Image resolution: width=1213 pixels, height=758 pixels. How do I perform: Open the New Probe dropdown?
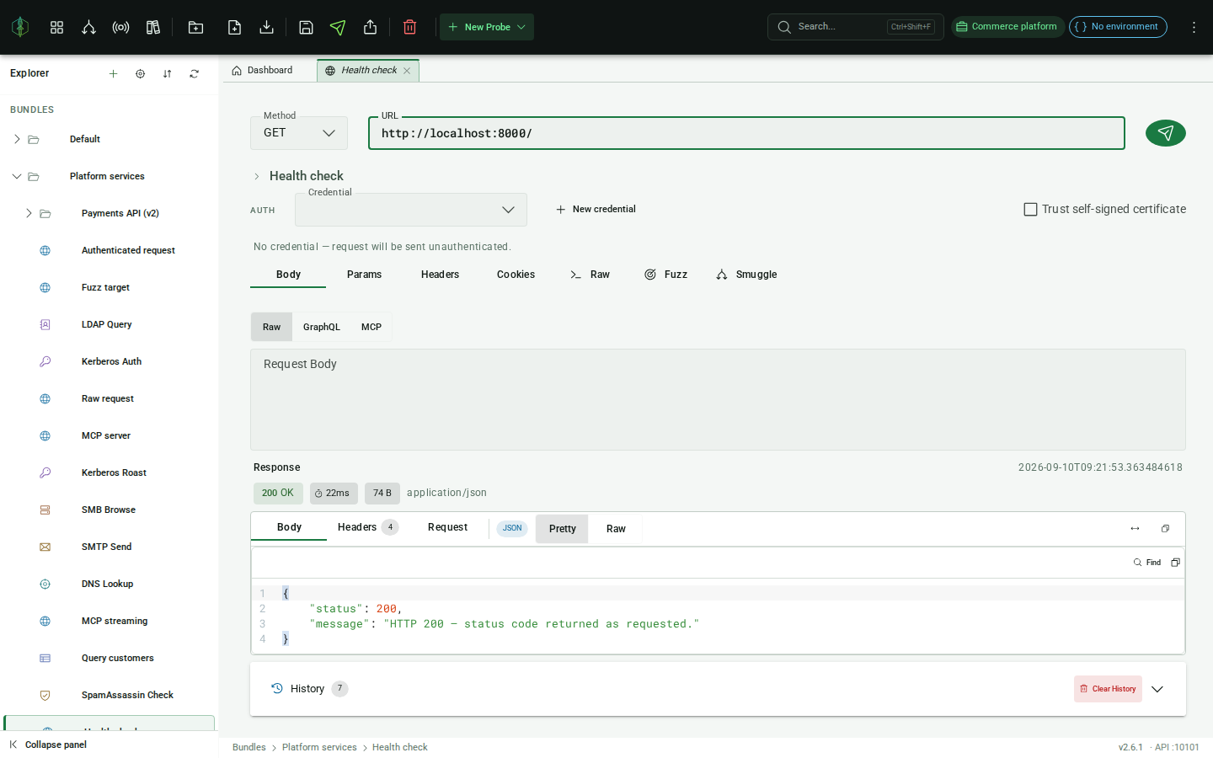[x=487, y=27]
